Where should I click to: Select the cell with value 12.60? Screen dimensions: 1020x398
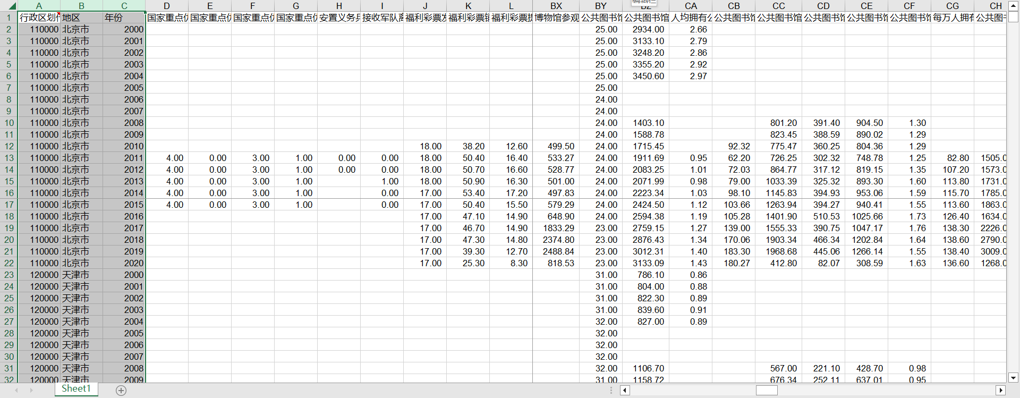click(x=511, y=146)
